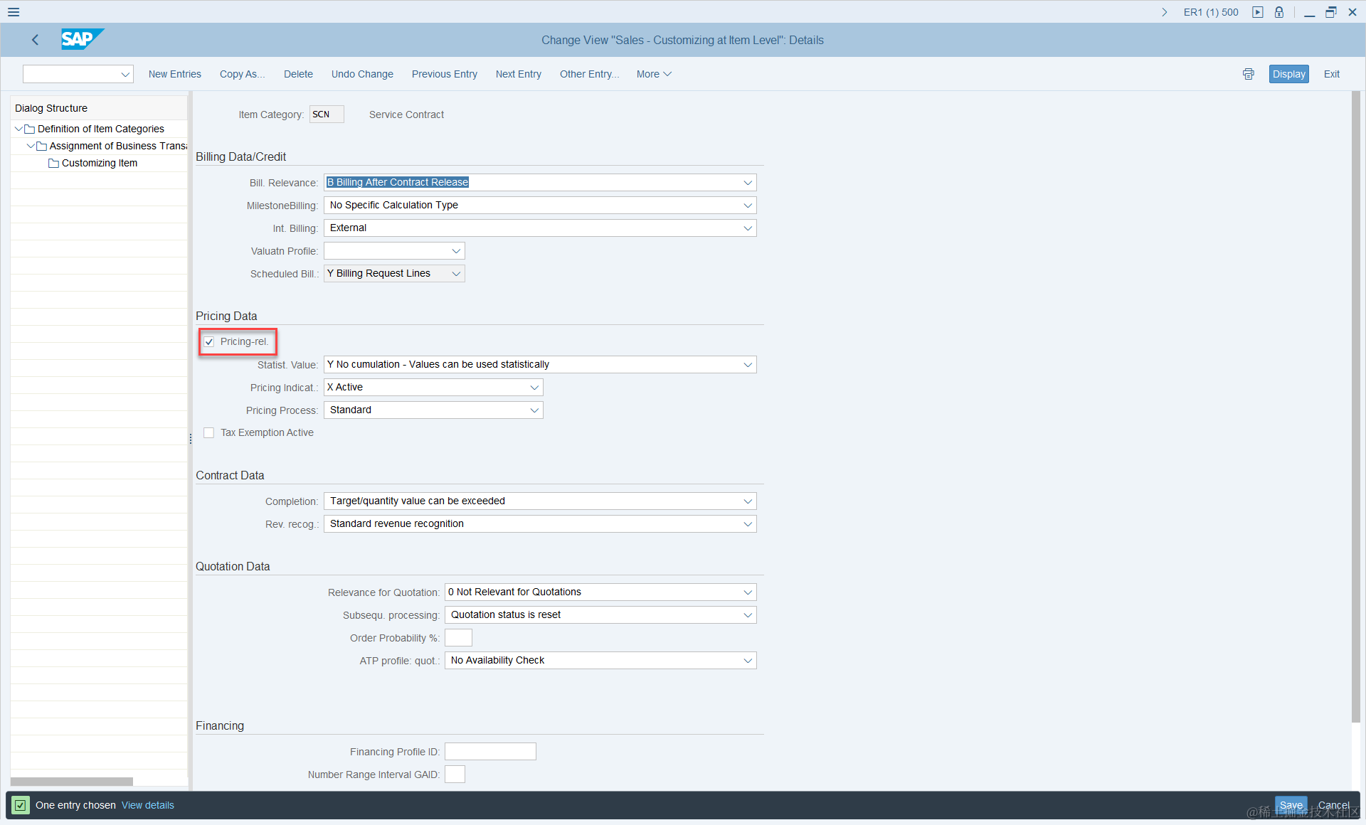Image resolution: width=1366 pixels, height=825 pixels.
Task: Click the Order Probability % input field
Action: [458, 638]
